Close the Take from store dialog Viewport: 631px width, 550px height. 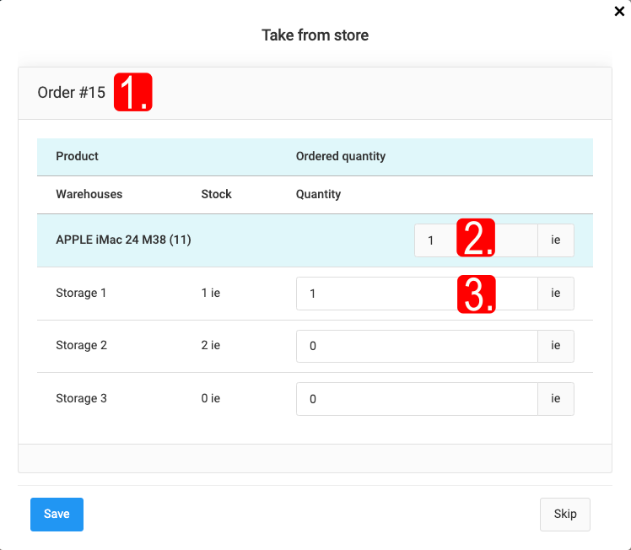click(x=619, y=12)
